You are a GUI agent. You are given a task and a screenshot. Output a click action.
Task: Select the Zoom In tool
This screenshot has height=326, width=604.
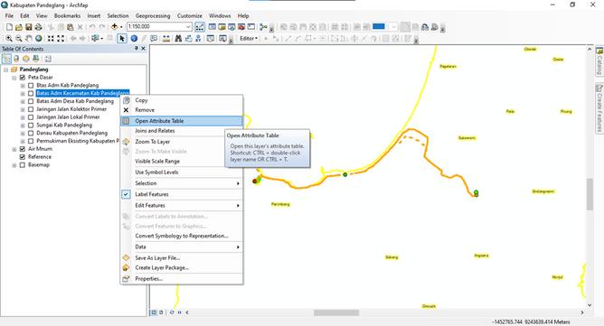click(9, 39)
